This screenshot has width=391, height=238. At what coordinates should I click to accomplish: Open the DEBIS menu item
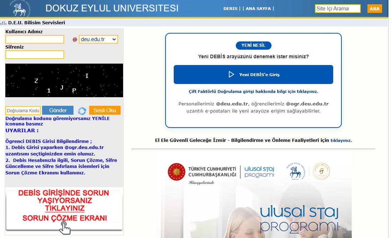point(230,9)
